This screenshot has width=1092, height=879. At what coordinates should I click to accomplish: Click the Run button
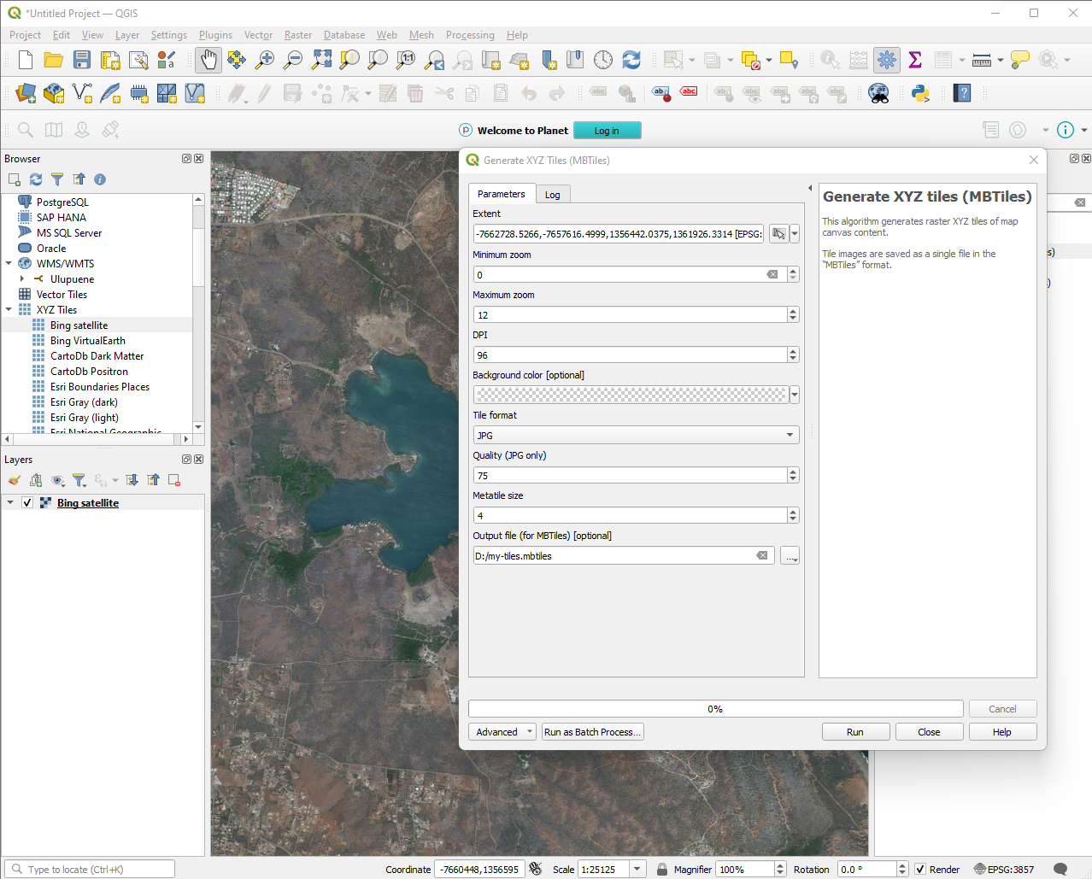pos(855,732)
